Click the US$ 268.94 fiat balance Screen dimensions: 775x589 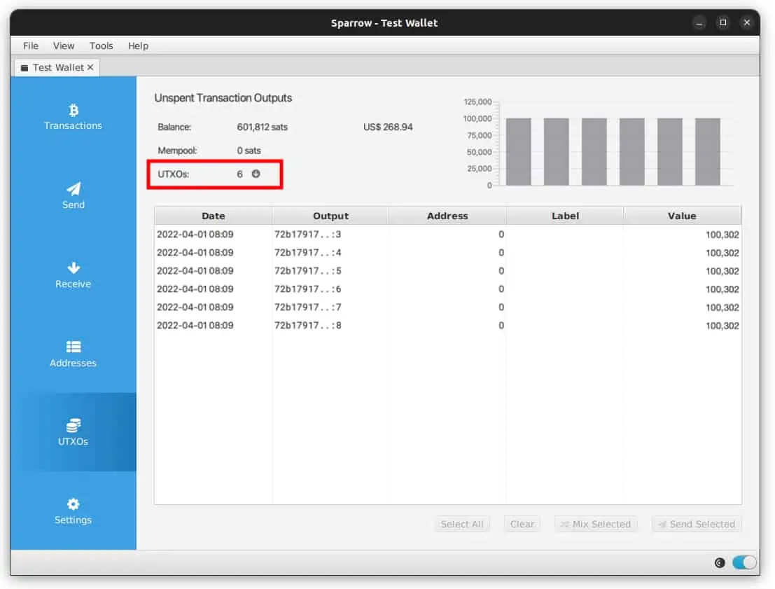(388, 127)
